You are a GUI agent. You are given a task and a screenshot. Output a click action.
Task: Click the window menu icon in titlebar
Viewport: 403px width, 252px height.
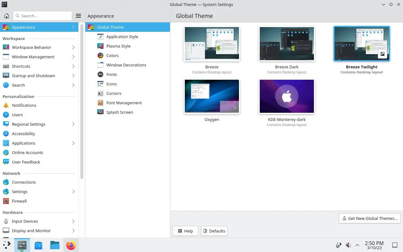[4, 4]
